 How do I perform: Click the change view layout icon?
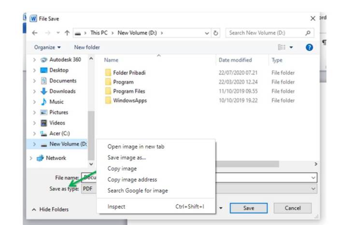(x=282, y=47)
